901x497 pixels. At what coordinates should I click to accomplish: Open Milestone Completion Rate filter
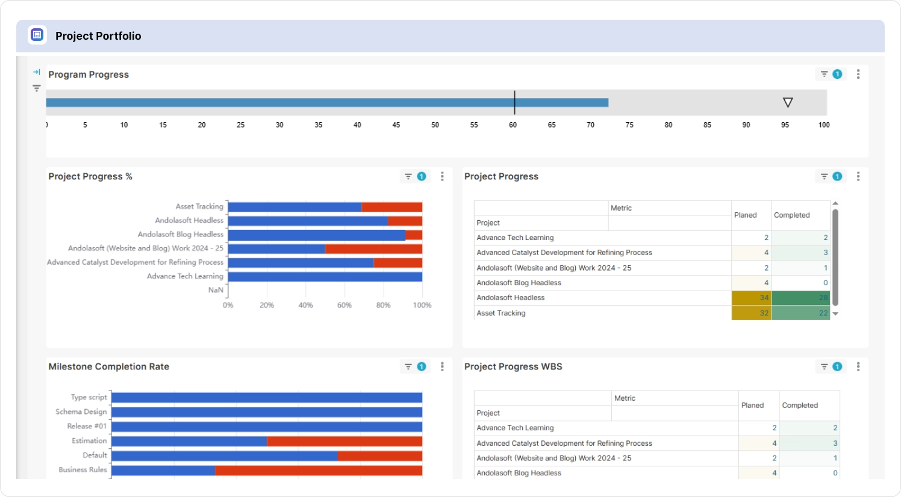tap(408, 366)
